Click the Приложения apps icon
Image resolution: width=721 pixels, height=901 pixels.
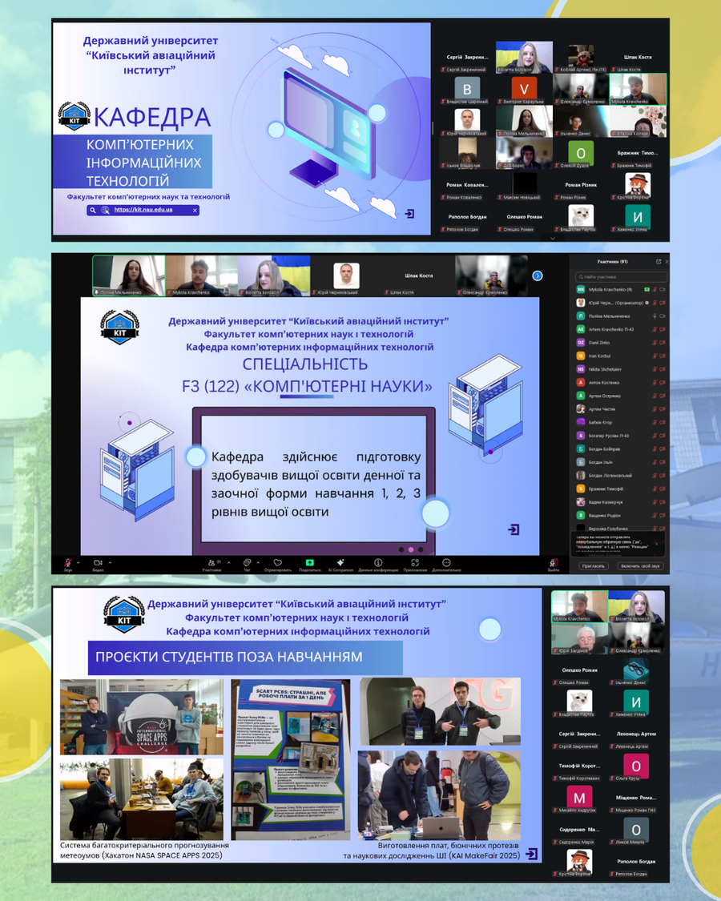coord(415,562)
